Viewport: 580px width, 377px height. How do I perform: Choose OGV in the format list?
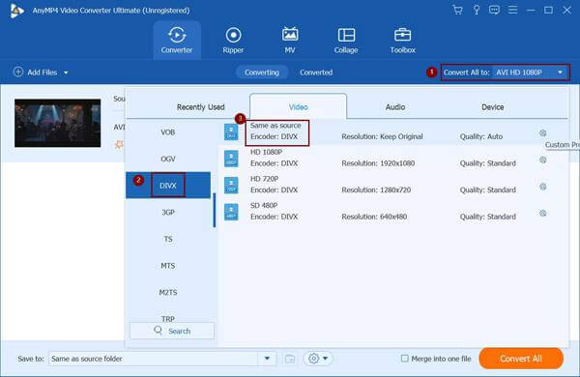point(168,159)
